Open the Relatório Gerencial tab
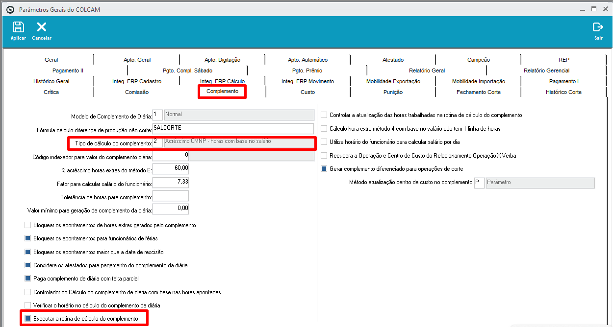Viewport: 613px width, 327px height. (547, 70)
